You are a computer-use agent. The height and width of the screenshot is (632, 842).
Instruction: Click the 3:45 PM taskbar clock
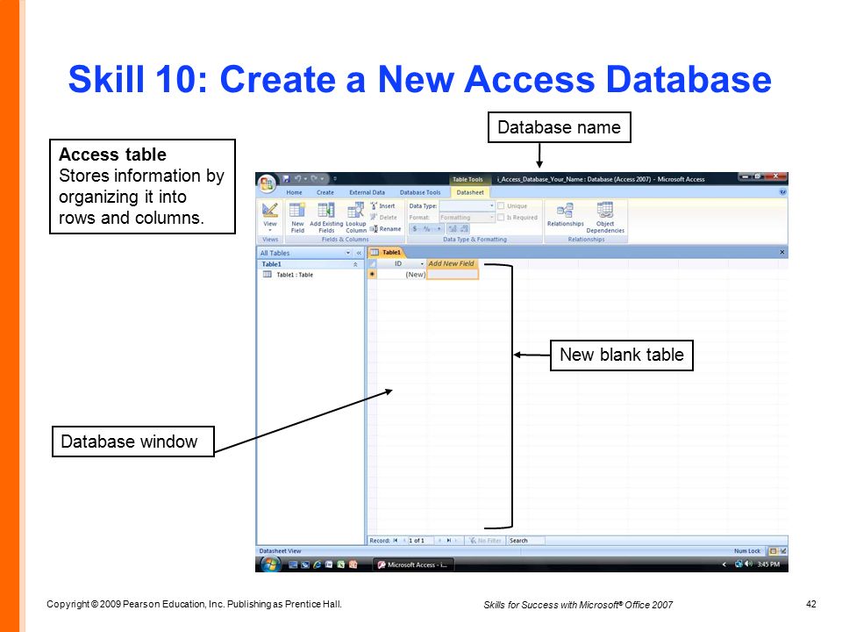[768, 564]
